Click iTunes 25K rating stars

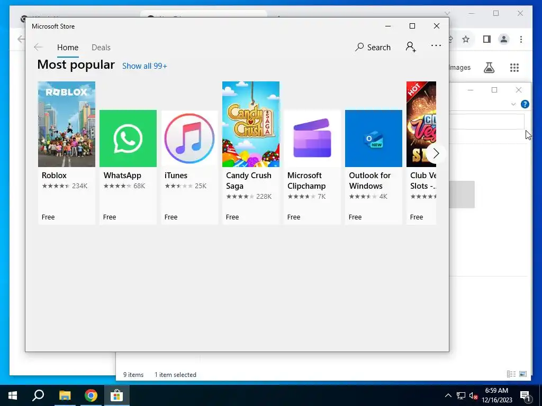click(x=185, y=186)
